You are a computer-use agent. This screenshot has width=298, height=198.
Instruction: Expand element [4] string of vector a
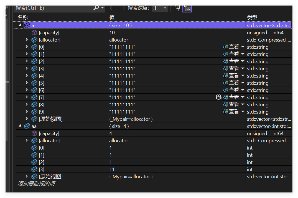pyautogui.click(x=27, y=76)
